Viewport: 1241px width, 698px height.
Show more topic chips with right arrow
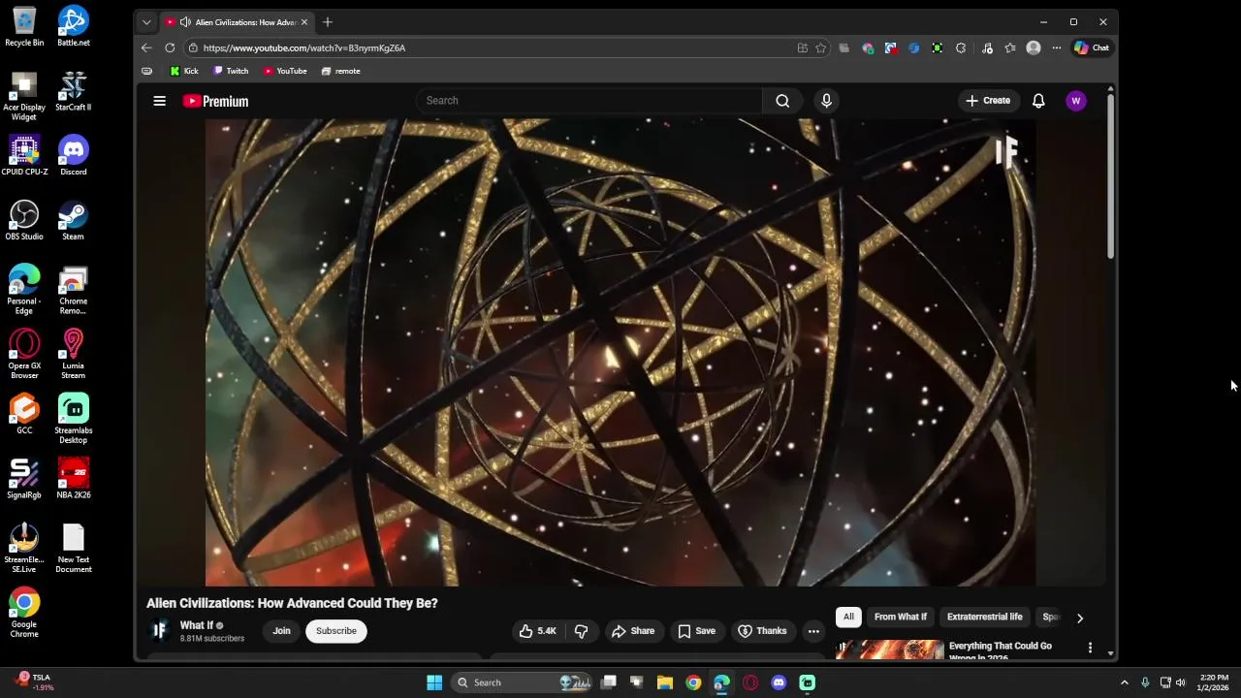tap(1079, 618)
